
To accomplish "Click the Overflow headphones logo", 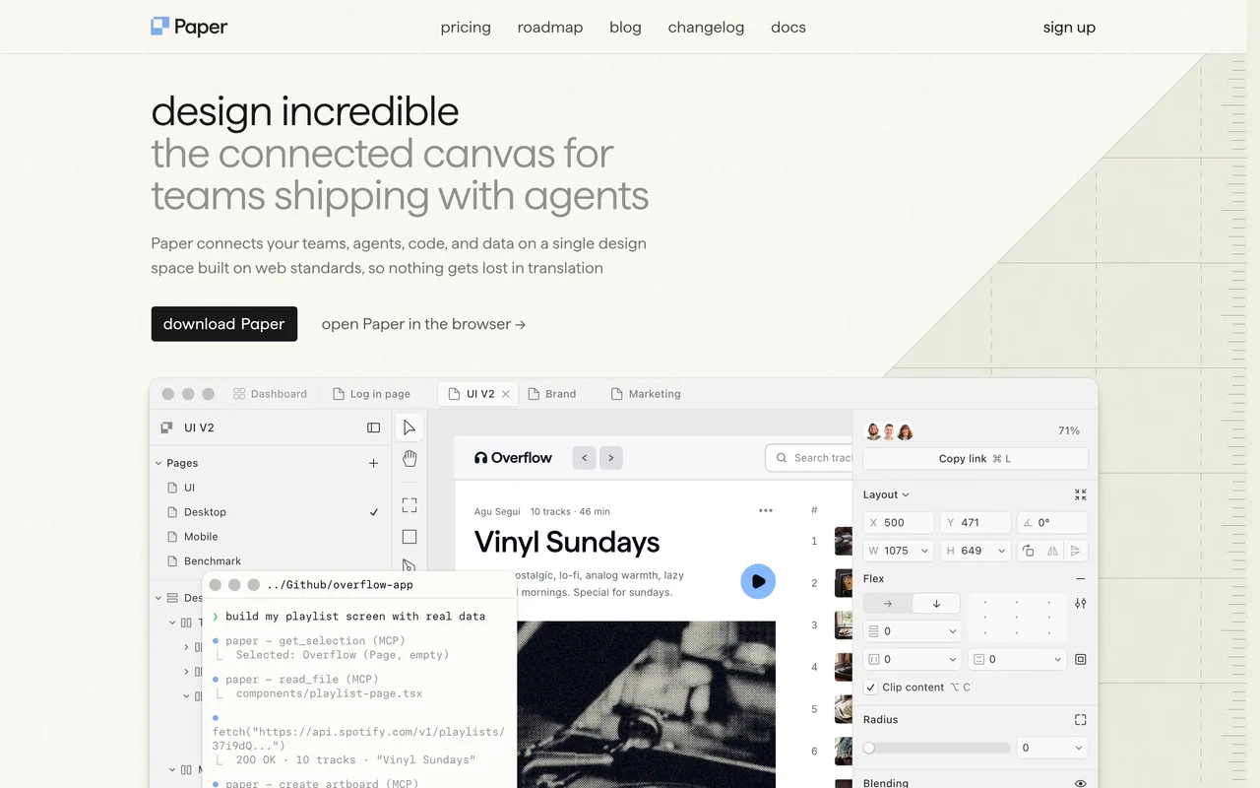I will (x=513, y=458).
